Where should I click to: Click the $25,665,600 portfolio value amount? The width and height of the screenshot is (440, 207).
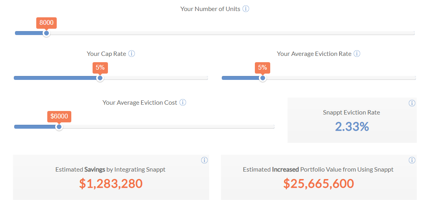coord(318,183)
